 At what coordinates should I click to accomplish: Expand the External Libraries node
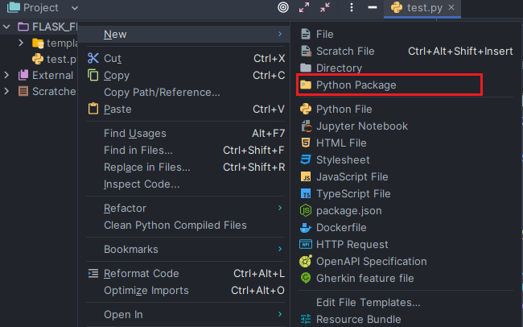7,75
